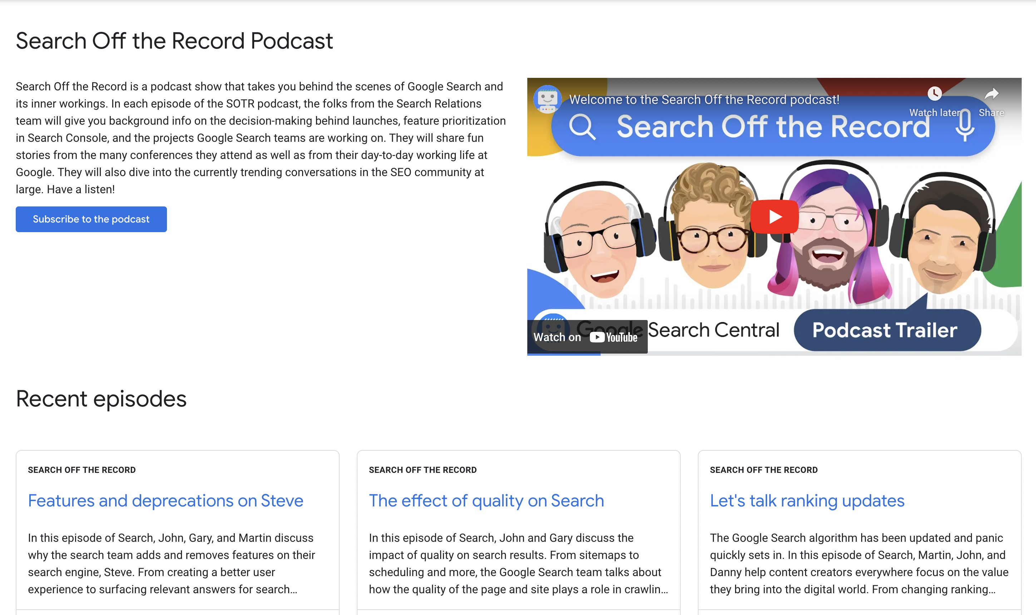Click the Watch later clock icon
Viewport: 1036px width, 615px height.
pos(934,94)
